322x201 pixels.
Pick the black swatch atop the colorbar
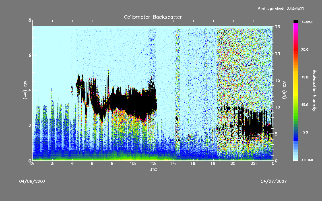tap(295, 21)
